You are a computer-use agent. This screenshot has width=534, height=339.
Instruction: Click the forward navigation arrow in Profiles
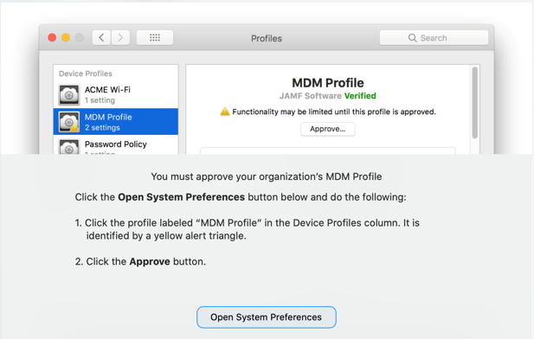pos(120,37)
